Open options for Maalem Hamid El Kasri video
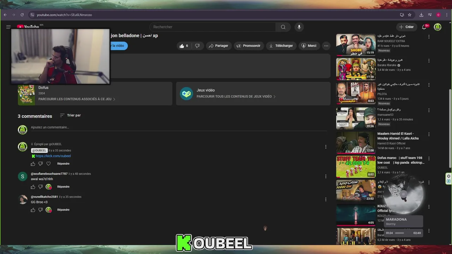This screenshot has height=254, width=452. [429, 134]
